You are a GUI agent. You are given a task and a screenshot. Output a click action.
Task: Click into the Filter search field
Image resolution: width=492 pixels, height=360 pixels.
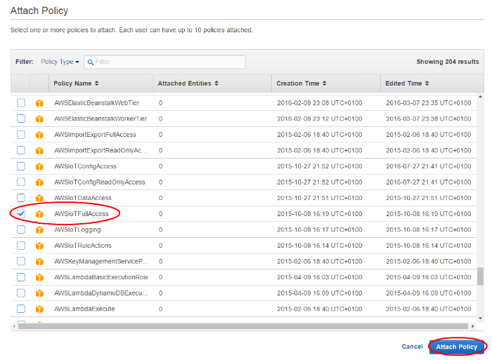click(164, 62)
